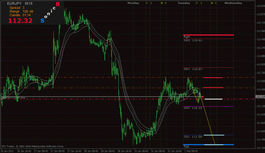Click the 113.715 price axis label
Screen dimensions: 265x153
pos(261,22)
